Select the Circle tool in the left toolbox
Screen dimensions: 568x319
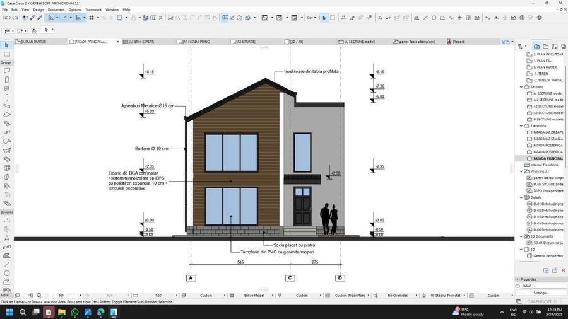click(x=6, y=274)
